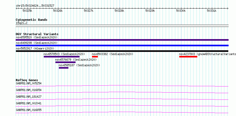
Task: Click the 50330k ruler tick label
Action: (x=181, y=11)
